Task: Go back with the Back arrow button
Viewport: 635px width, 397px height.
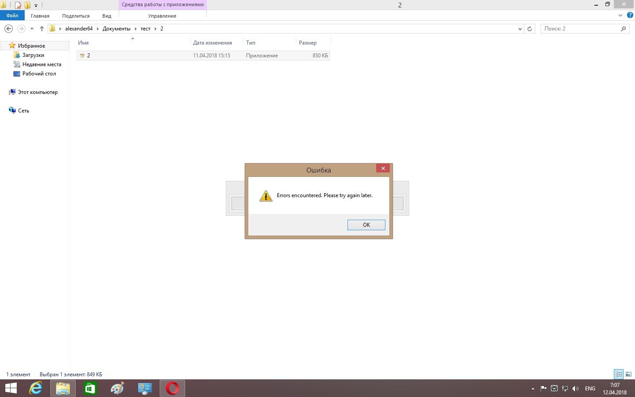Action: pos(8,29)
